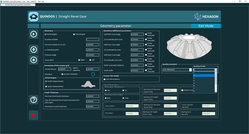Click the QUINDOS logo icon
Screen dimensions: 249x134
click(33, 16)
